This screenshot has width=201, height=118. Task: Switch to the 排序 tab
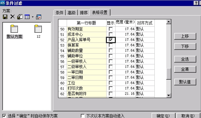[x=84, y=13]
